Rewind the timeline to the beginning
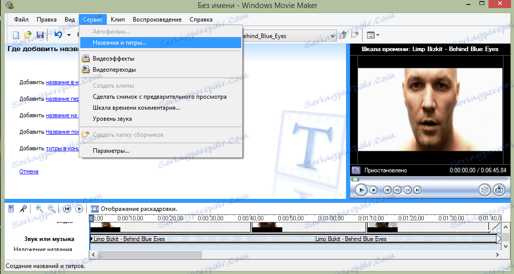This screenshot has height=274, width=514. [67, 208]
